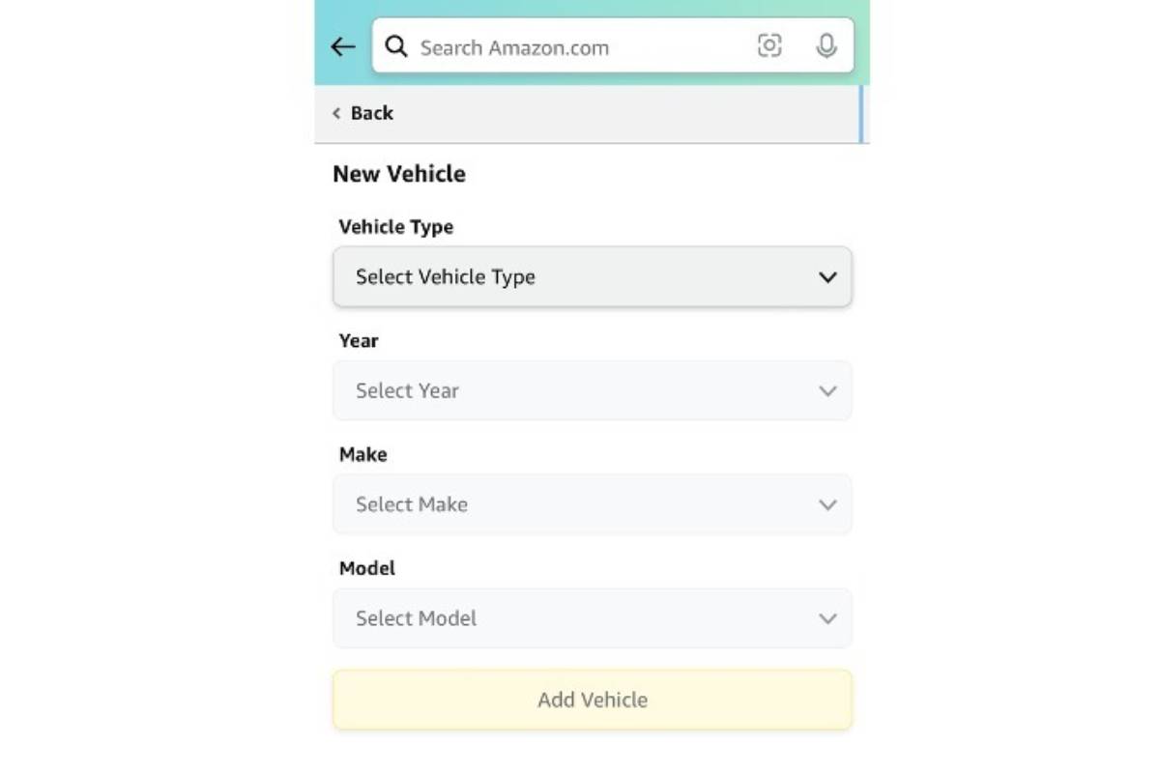
Task: Click the chevron arrow in Make field
Action: pyautogui.click(x=827, y=504)
